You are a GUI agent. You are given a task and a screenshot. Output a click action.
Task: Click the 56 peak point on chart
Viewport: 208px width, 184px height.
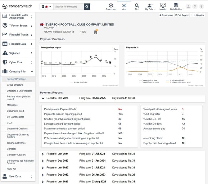click(x=96, y=57)
